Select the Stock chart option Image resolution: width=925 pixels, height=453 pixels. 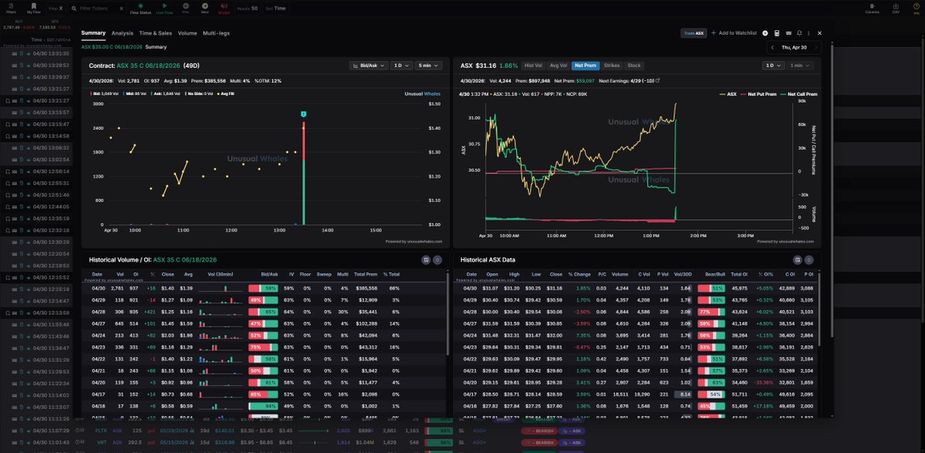pyautogui.click(x=634, y=66)
